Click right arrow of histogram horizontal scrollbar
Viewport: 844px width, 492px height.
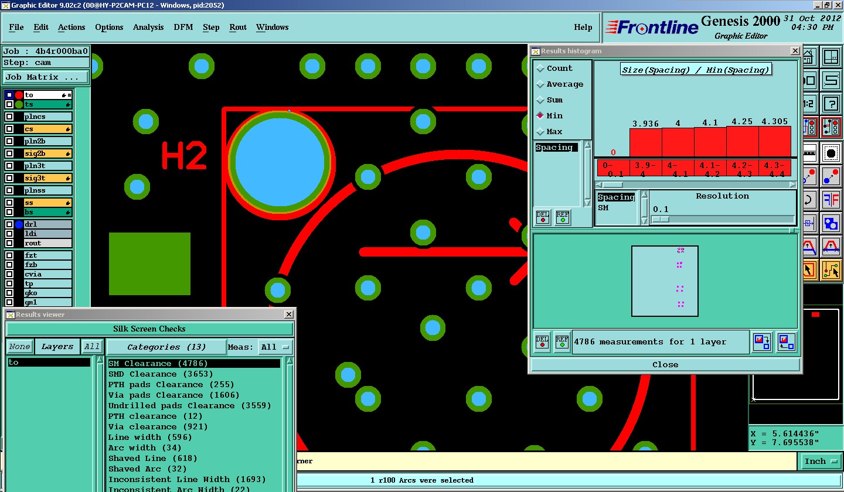(x=794, y=184)
